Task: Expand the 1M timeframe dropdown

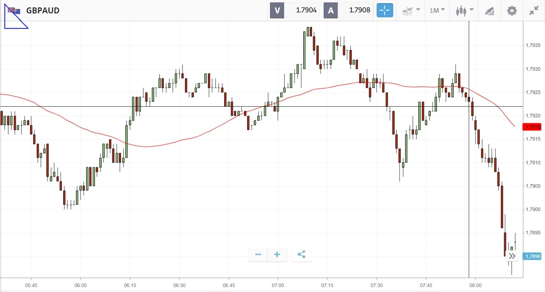Action: click(x=437, y=10)
